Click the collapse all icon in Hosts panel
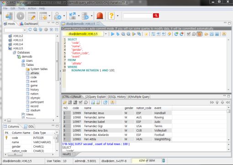This screenshot has width=233, height=165. (57, 30)
